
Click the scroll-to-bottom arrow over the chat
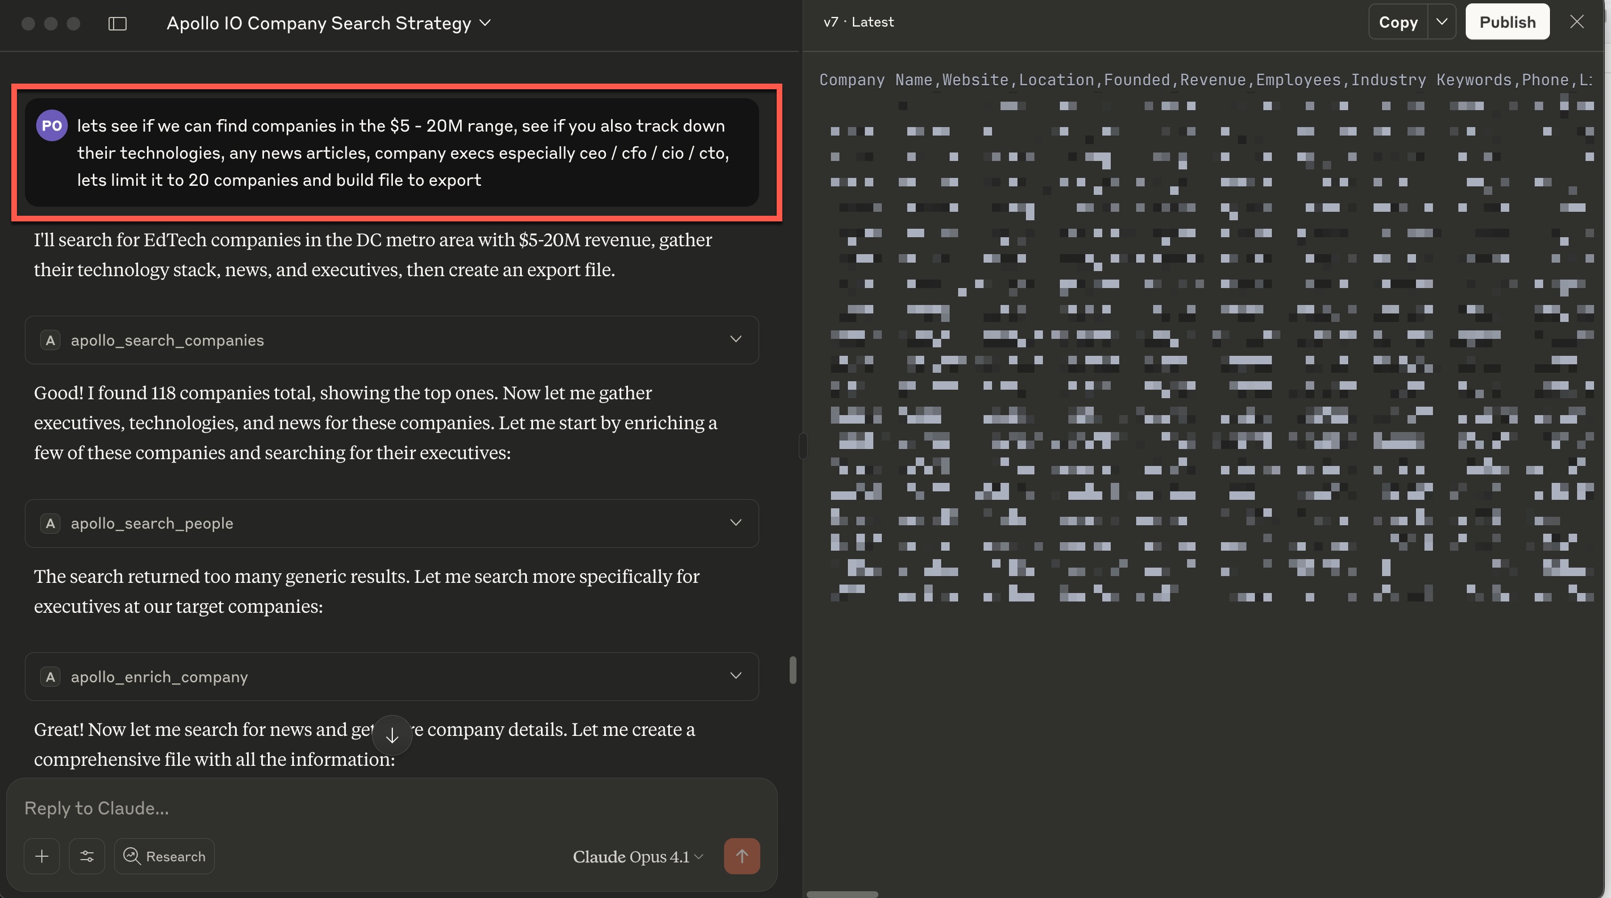tap(392, 735)
